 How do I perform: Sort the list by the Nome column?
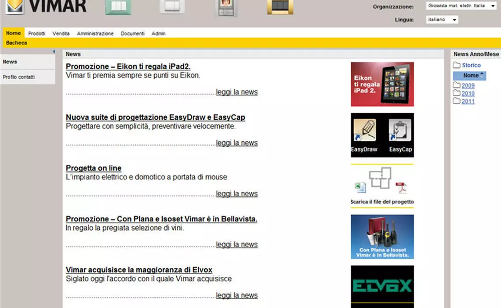(469, 76)
